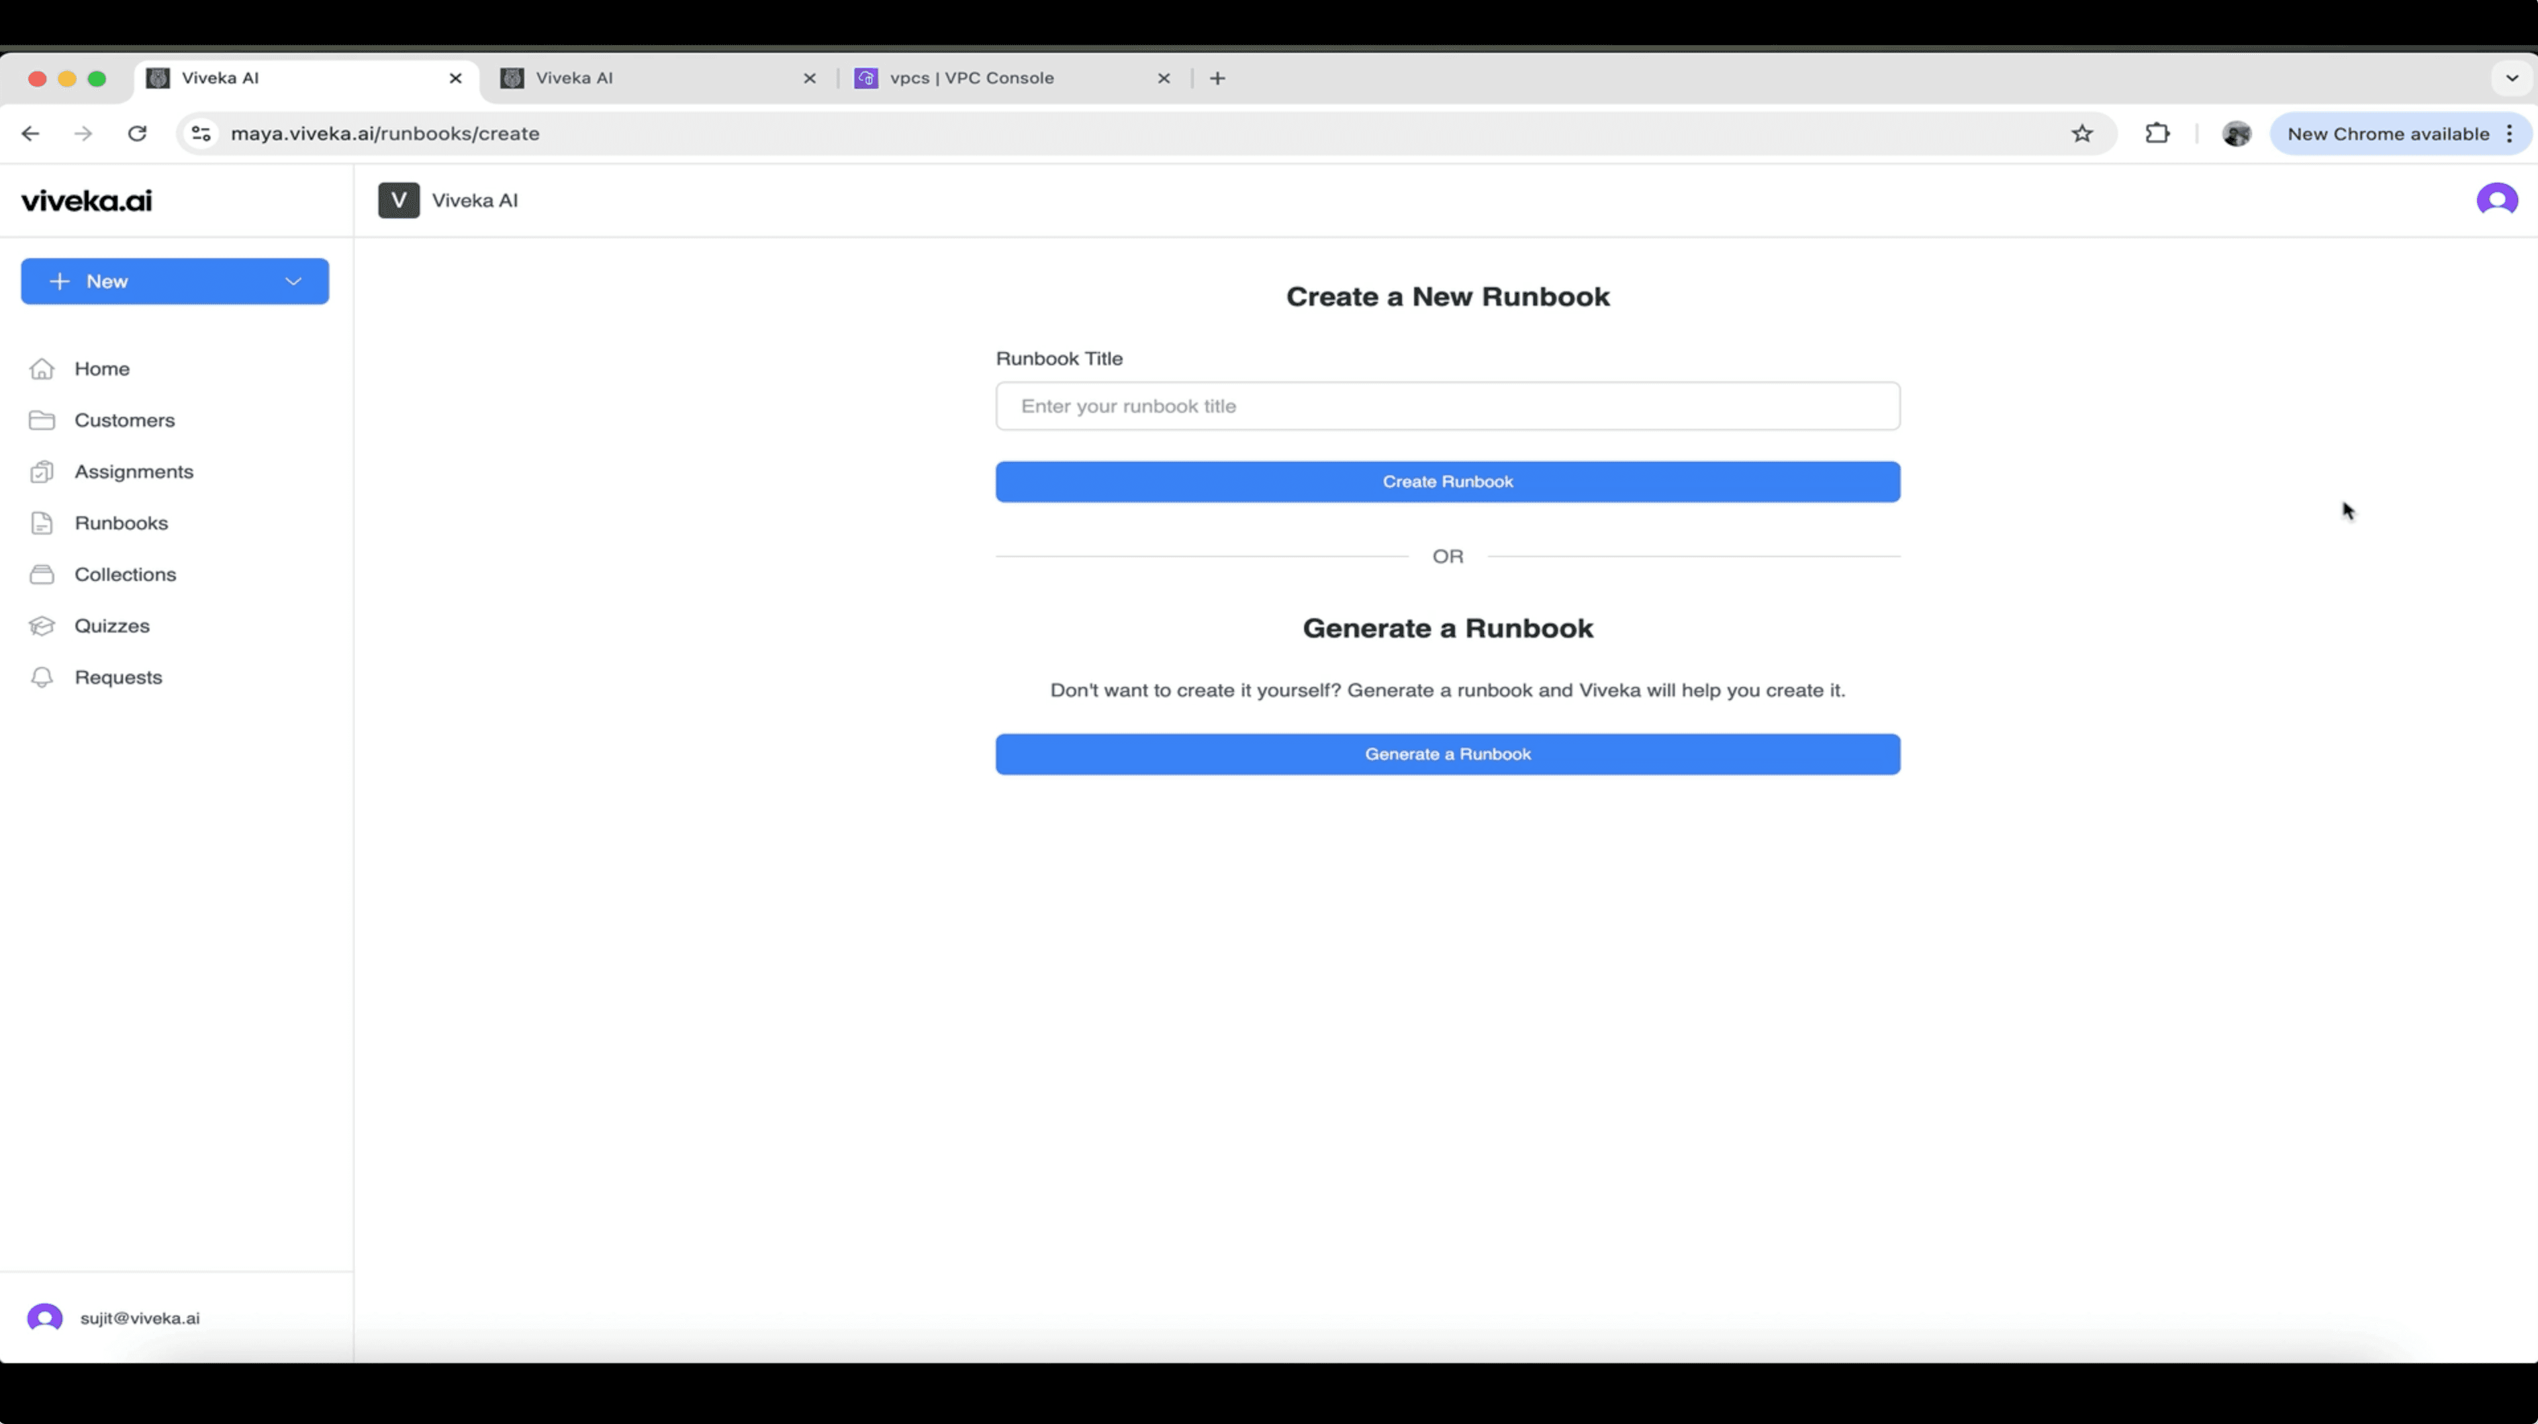Open a new browser tab with plus

1218,78
